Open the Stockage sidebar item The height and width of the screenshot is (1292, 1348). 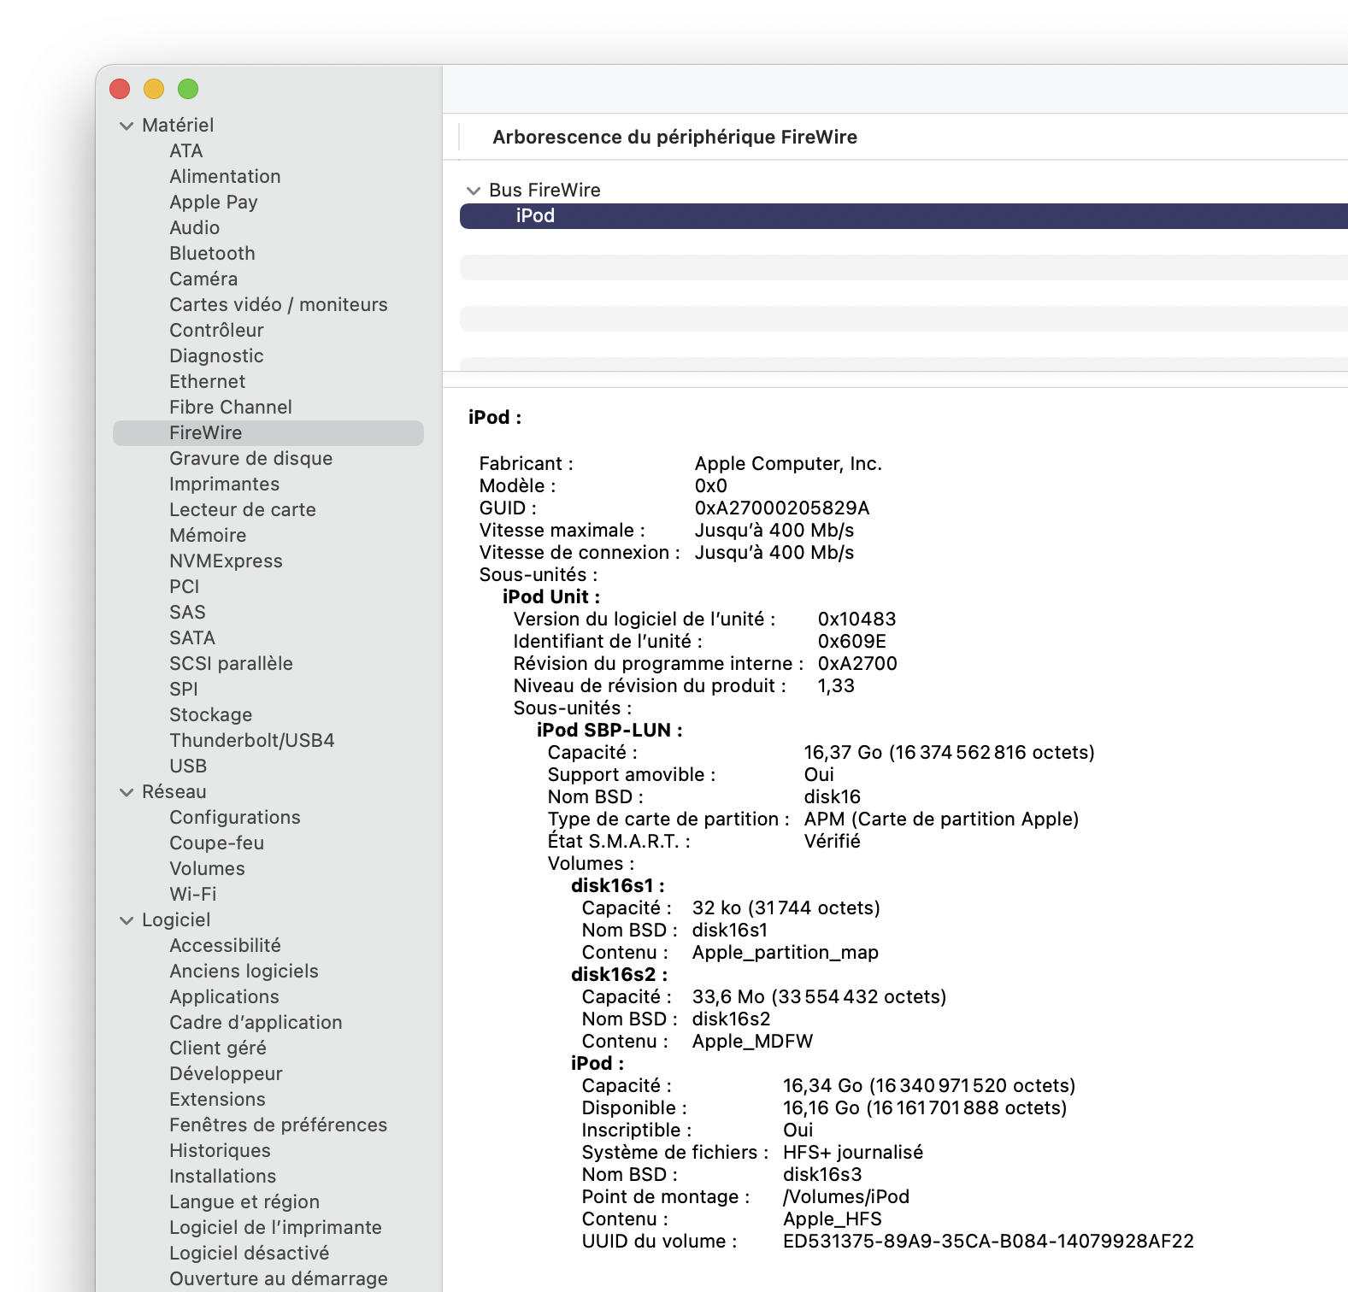click(210, 715)
